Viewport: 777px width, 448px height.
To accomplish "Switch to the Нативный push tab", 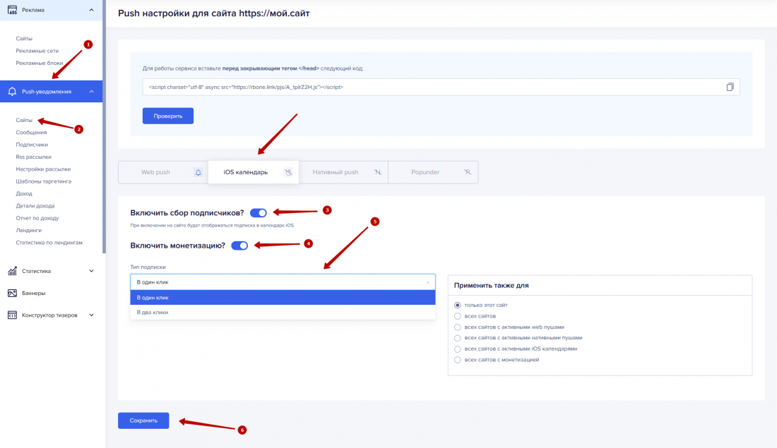I will click(343, 172).
